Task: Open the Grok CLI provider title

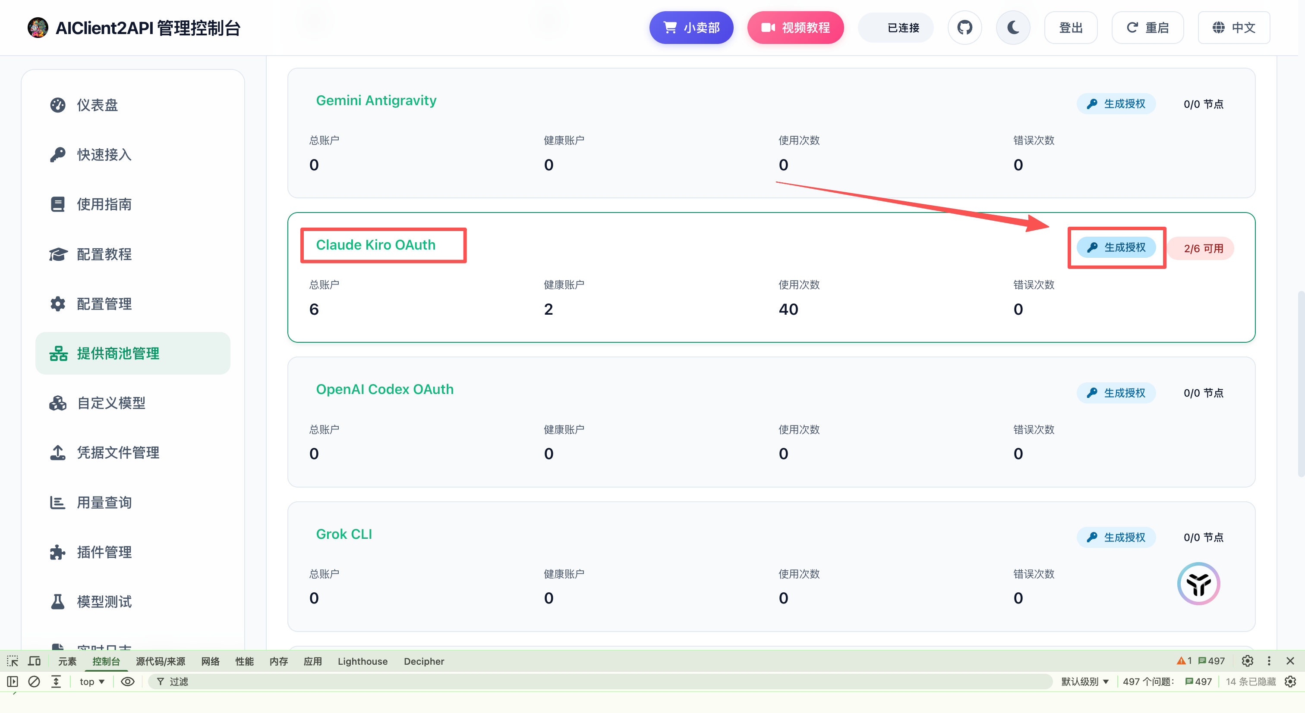Action: coord(344,534)
